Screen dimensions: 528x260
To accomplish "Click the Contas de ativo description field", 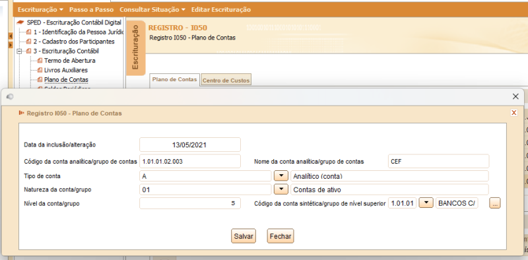I will coord(389,189).
